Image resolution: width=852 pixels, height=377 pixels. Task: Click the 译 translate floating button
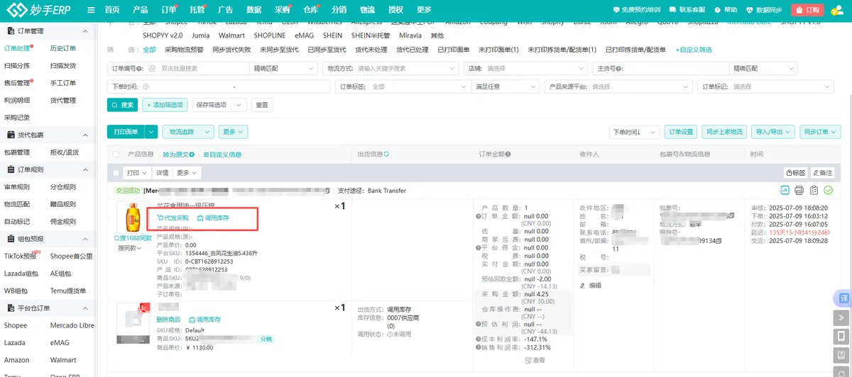coord(843,298)
